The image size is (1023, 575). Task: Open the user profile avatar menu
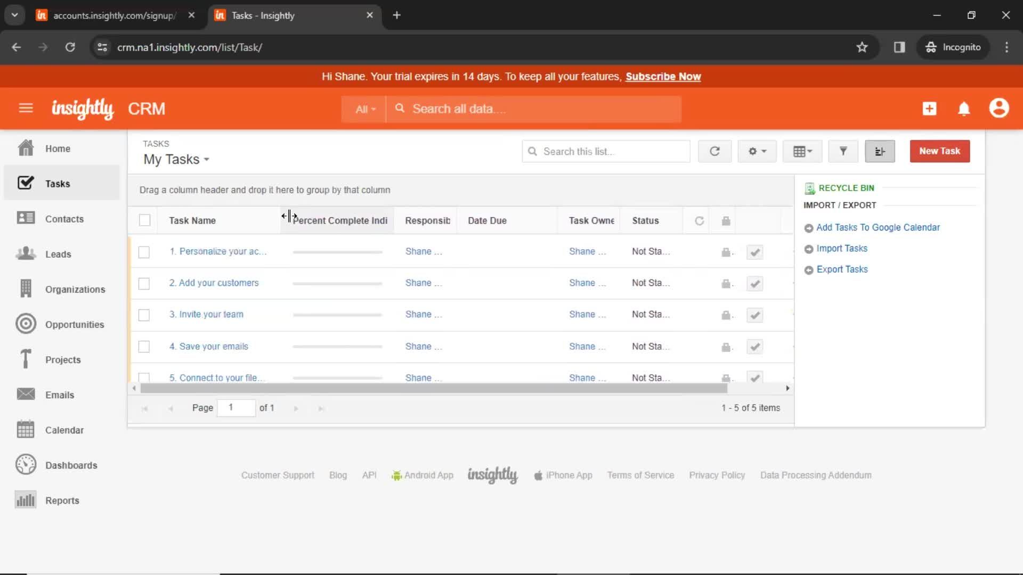(999, 108)
